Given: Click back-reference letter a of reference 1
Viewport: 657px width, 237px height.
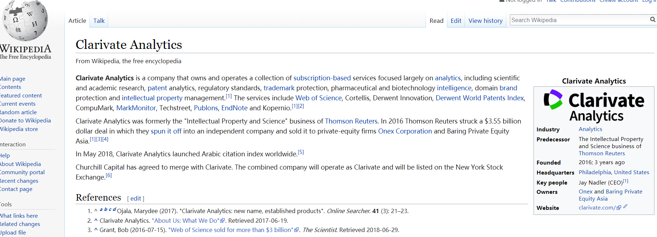Looking at the screenshot, I should tap(101, 210).
